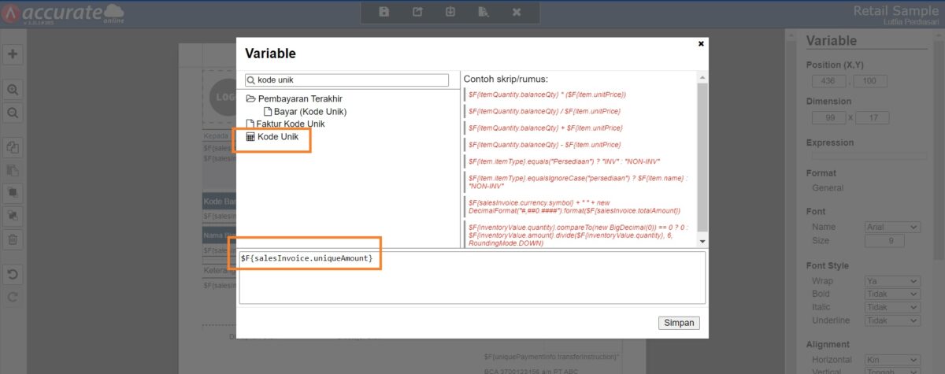This screenshot has width=945, height=374.
Task: Open the Bold dropdown
Action: tap(891, 295)
